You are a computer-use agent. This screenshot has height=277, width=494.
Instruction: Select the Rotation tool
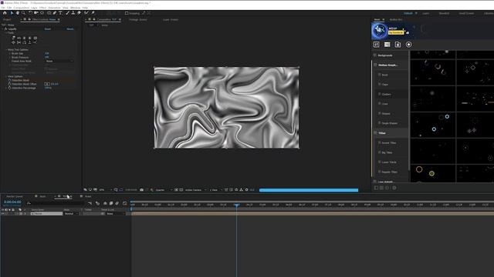pyautogui.click(x=30, y=13)
